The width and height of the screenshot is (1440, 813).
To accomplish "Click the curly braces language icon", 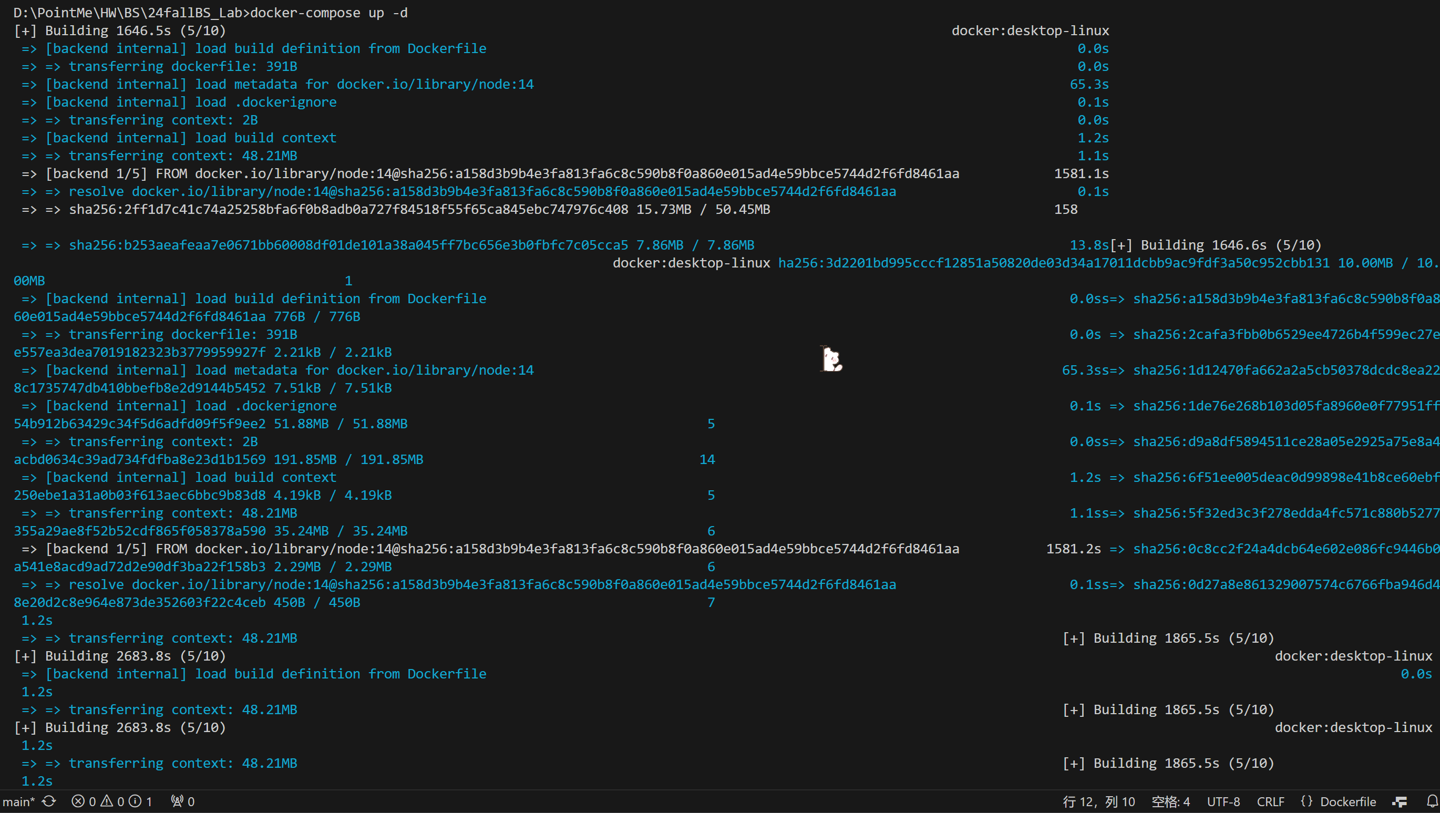I will (1307, 801).
